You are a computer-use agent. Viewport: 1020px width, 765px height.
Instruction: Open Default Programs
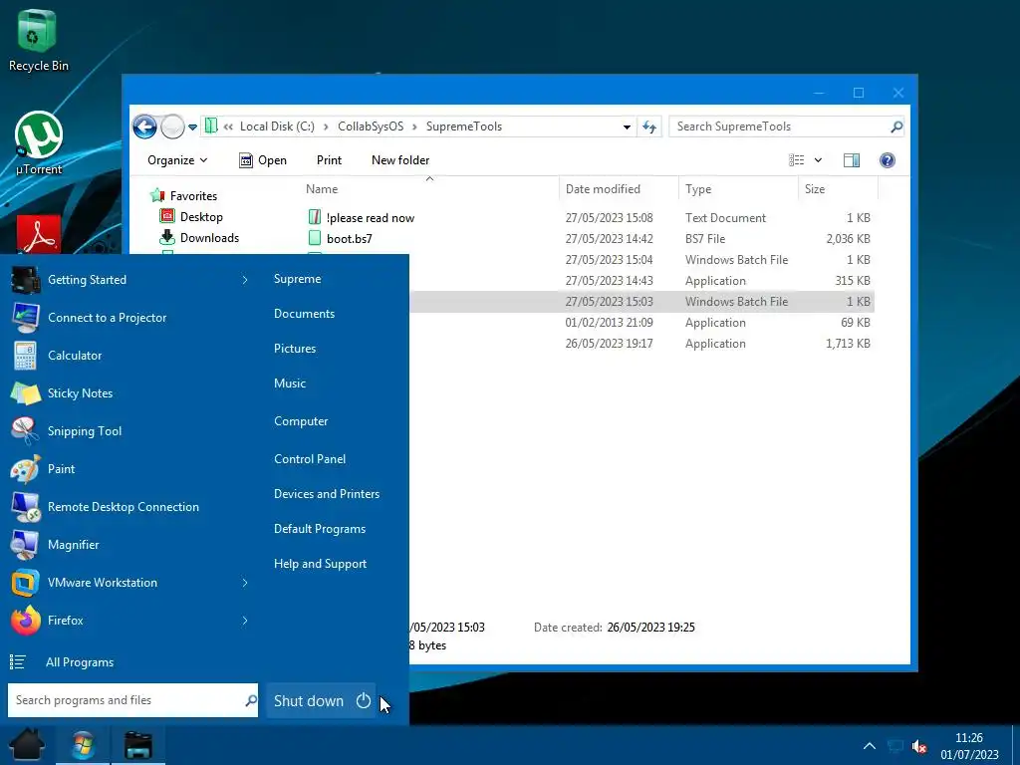tap(320, 529)
